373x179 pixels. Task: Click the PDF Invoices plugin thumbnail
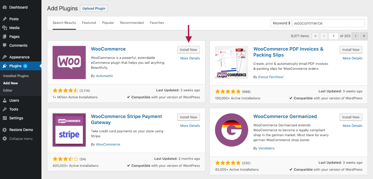click(x=232, y=63)
